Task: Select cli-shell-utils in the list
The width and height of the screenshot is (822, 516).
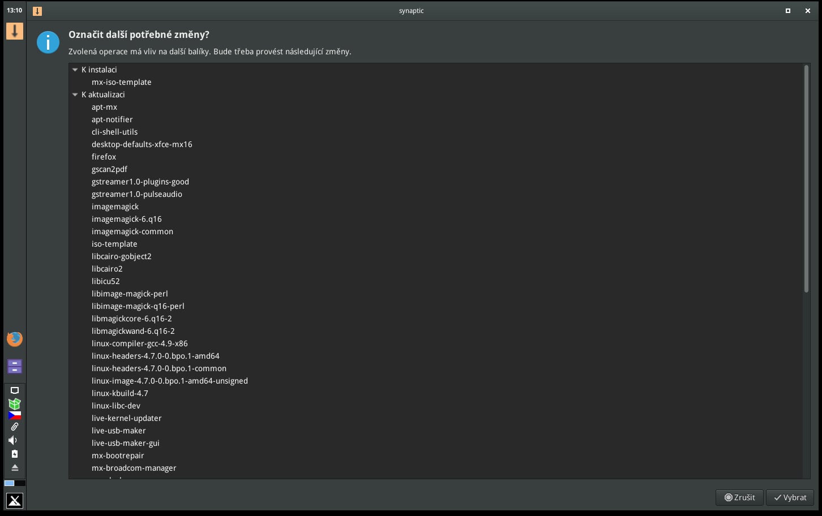Action: 435,132
